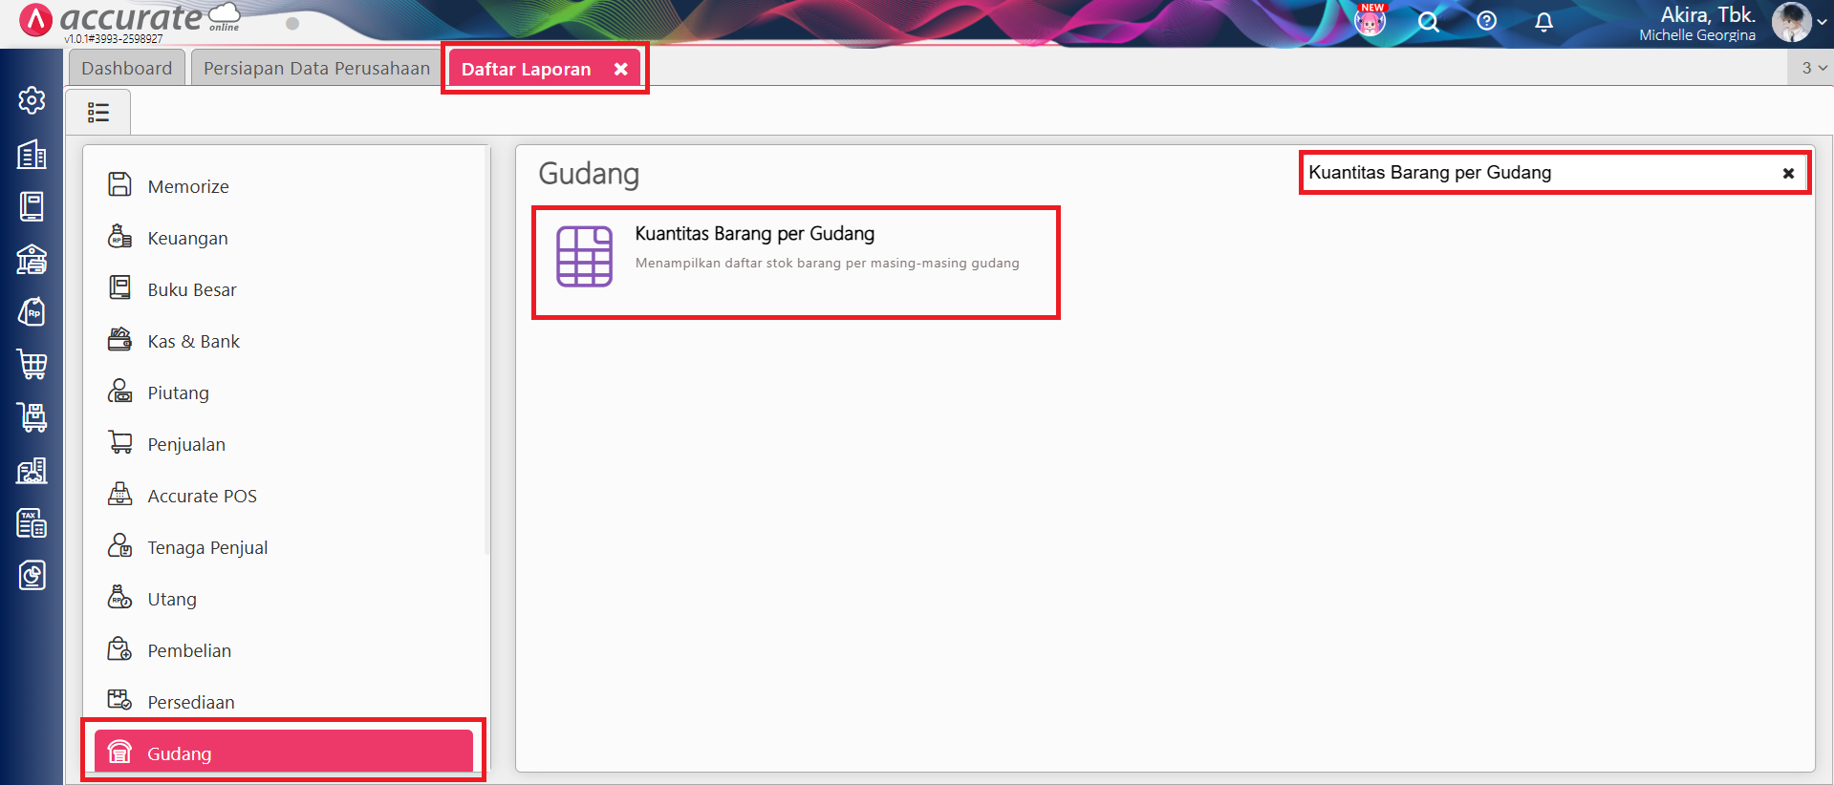This screenshot has height=785, width=1834.
Task: Clear the report search box text
Action: click(x=1787, y=174)
